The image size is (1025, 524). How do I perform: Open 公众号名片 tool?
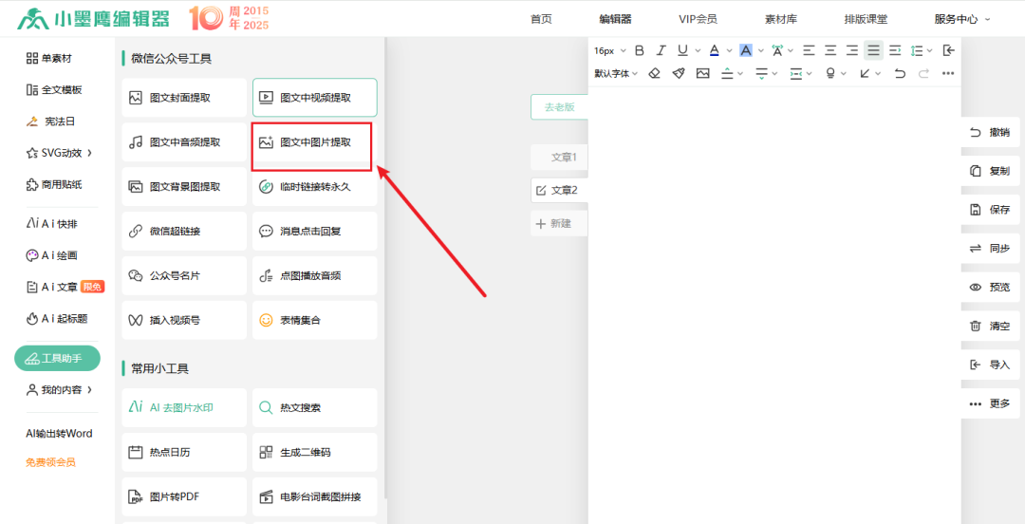coord(184,275)
